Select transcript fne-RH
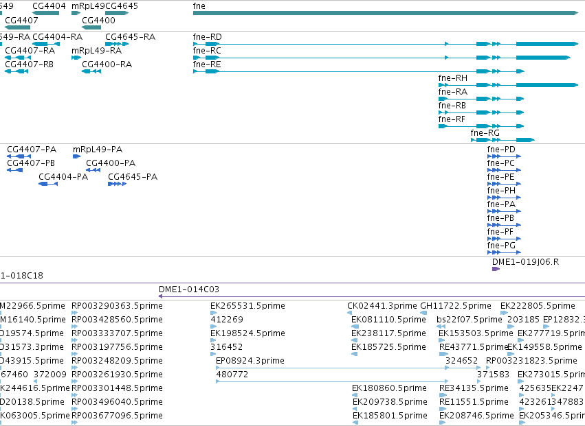Screen dimensions: 585x426 click(x=452, y=78)
